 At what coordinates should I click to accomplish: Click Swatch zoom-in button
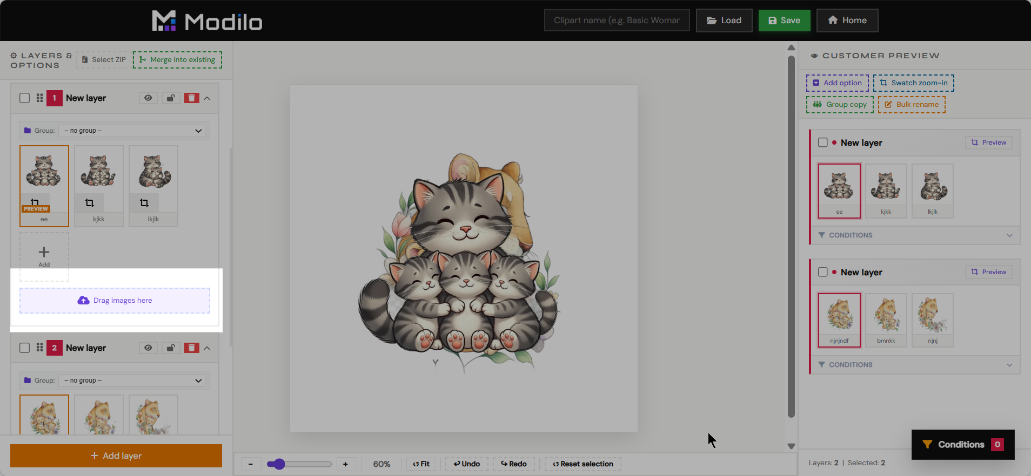click(x=914, y=83)
